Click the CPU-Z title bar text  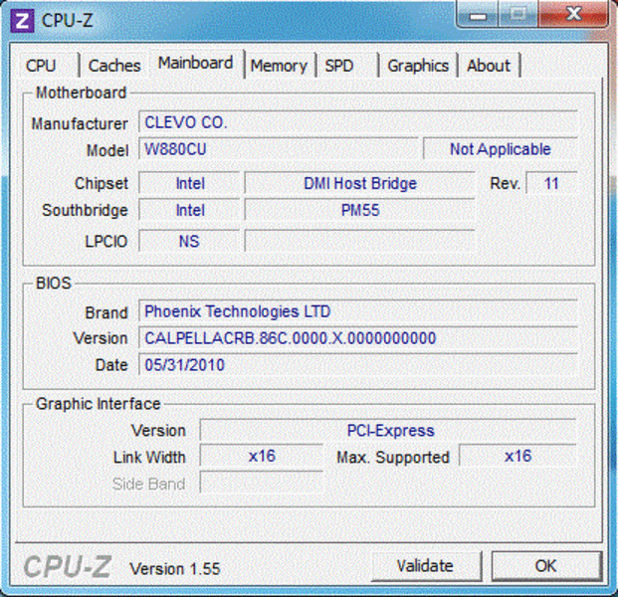point(67,20)
